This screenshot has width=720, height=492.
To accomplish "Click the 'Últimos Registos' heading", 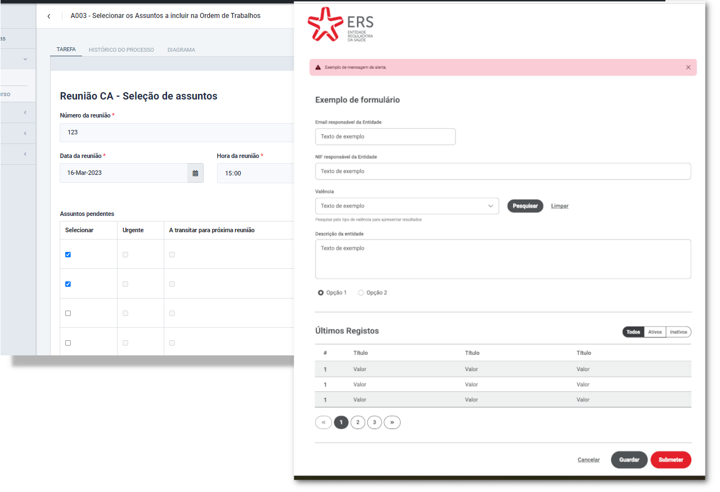I will (347, 331).
